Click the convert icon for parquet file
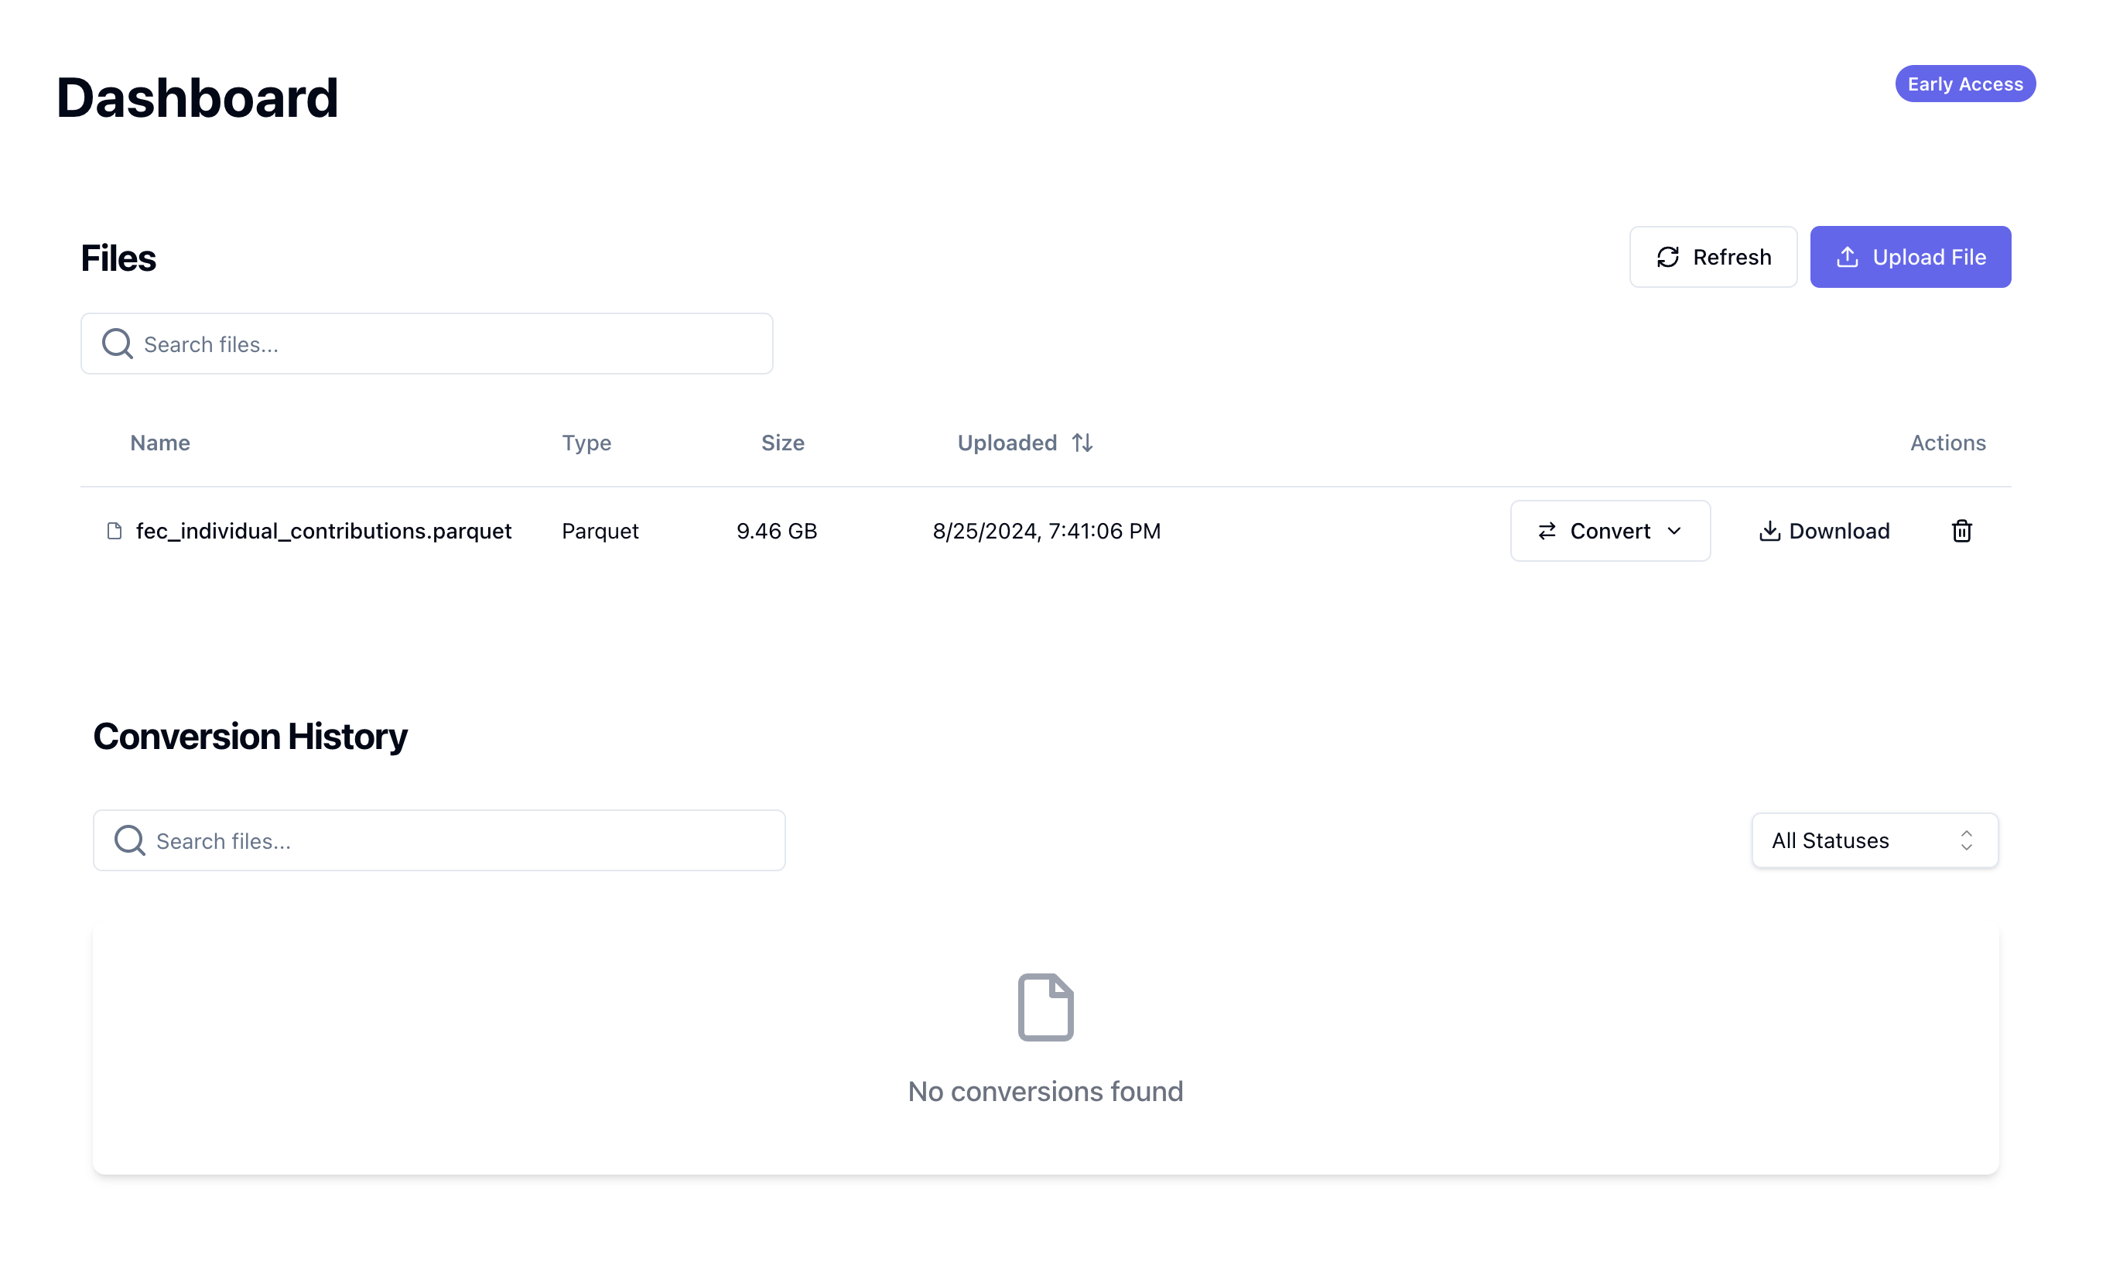This screenshot has height=1269, width=2106. (1547, 530)
